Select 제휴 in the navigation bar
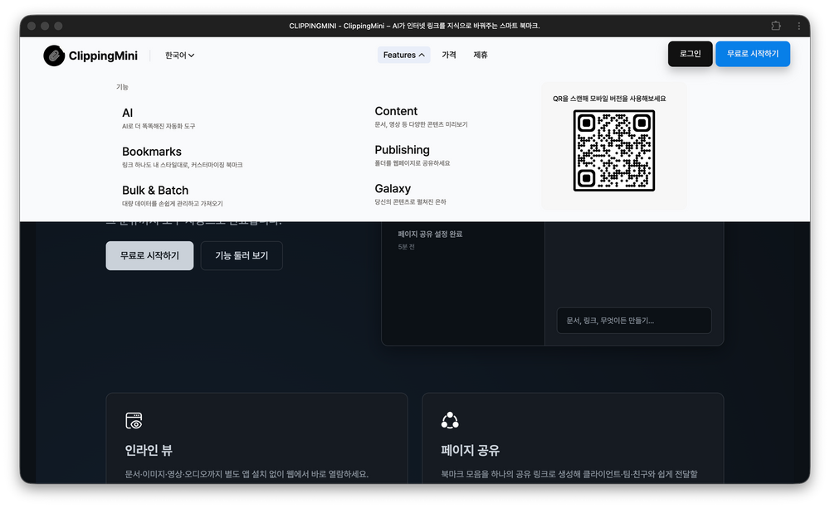830x508 pixels. (481, 55)
